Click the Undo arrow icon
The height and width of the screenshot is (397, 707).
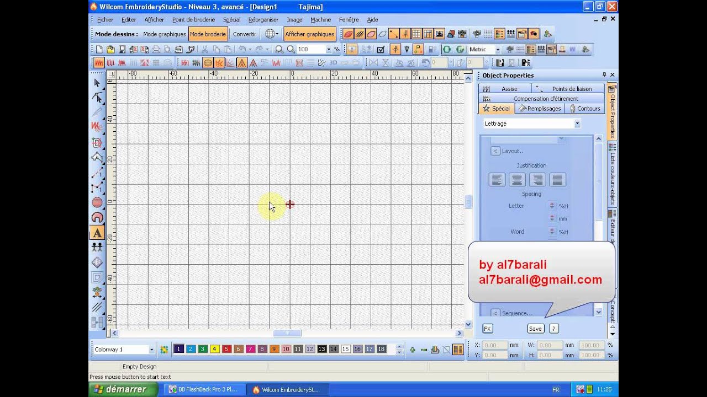242,49
